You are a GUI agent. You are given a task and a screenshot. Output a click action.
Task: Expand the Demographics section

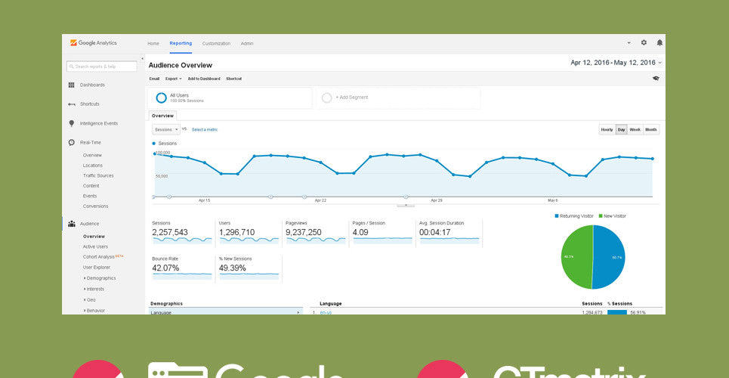tap(100, 278)
